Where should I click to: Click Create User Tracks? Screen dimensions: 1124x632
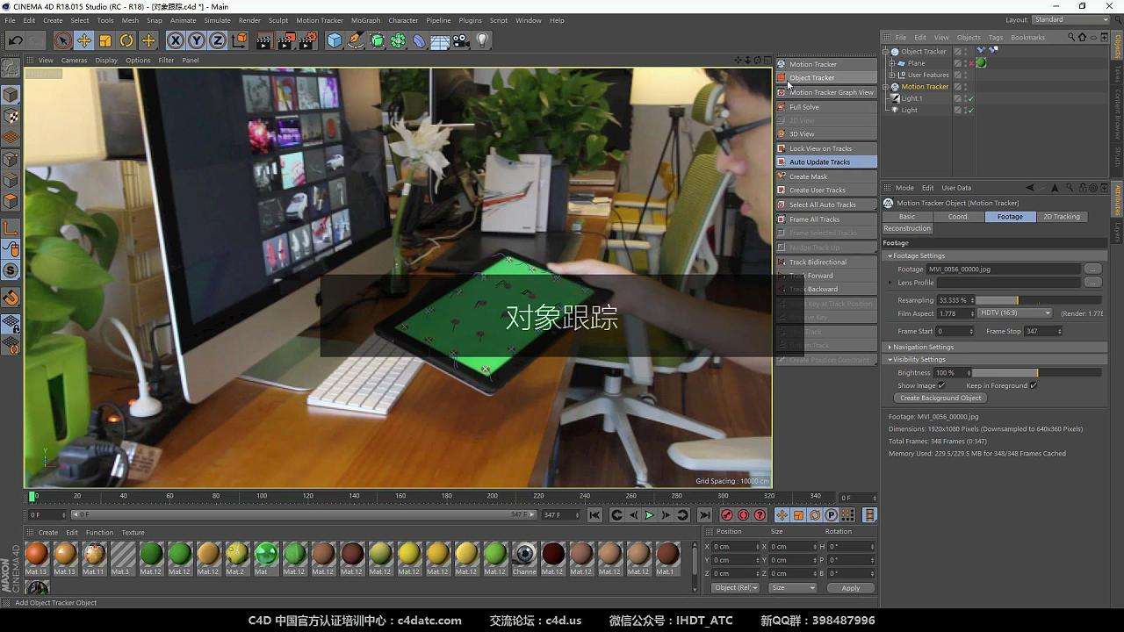[826, 190]
